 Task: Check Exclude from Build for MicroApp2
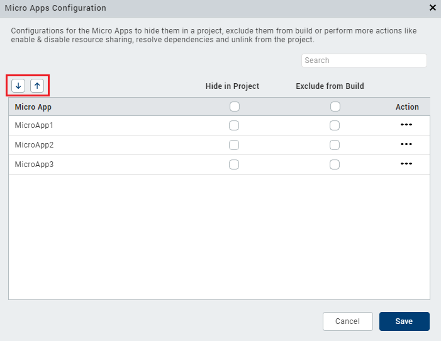(x=335, y=145)
